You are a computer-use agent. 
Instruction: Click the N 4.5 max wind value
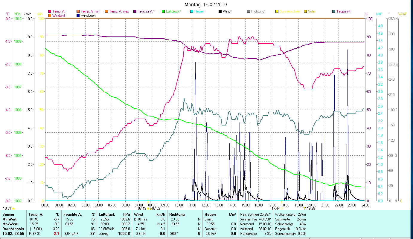click(161, 224)
